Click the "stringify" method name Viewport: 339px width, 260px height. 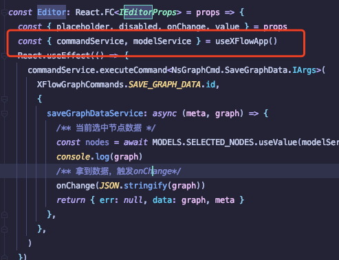[145, 186]
